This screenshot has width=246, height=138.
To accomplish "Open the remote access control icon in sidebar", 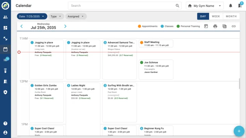I will click(x=5, y=71).
